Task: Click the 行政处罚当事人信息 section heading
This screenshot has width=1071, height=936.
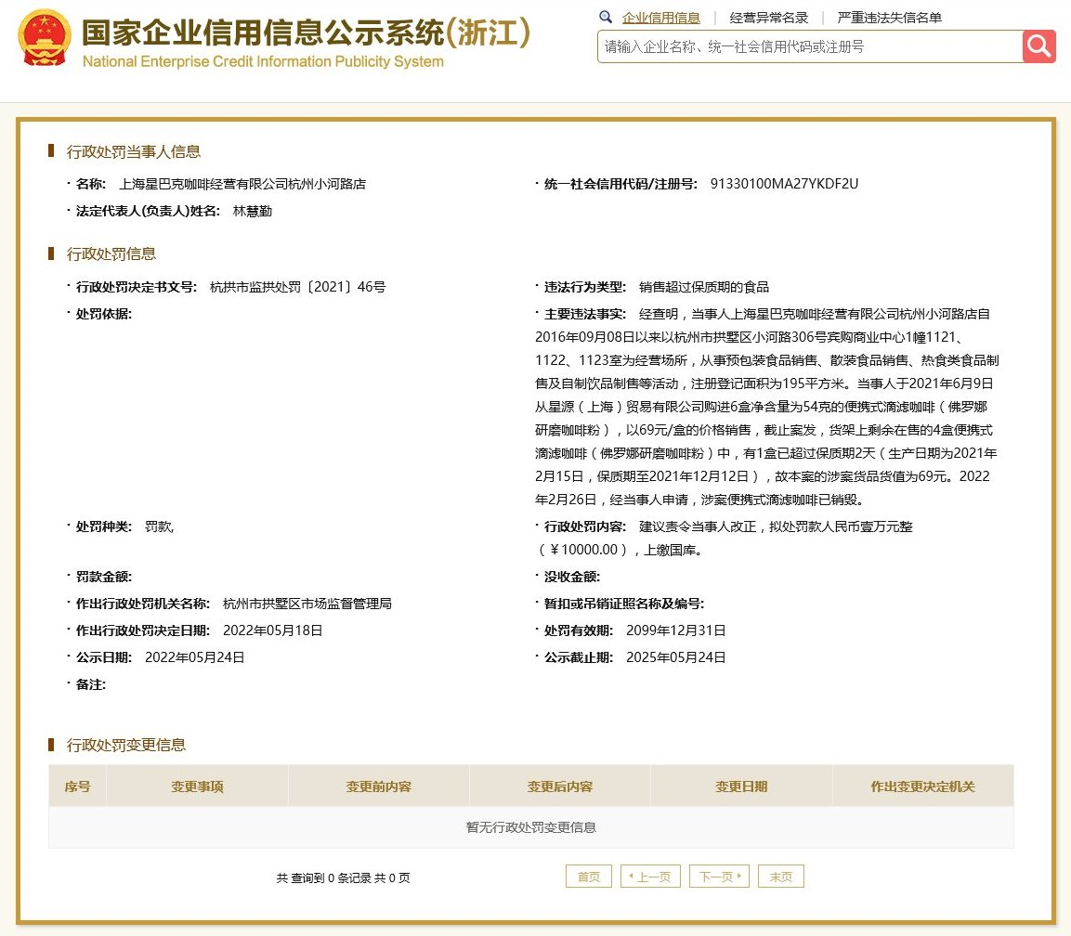Action: pyautogui.click(x=133, y=151)
